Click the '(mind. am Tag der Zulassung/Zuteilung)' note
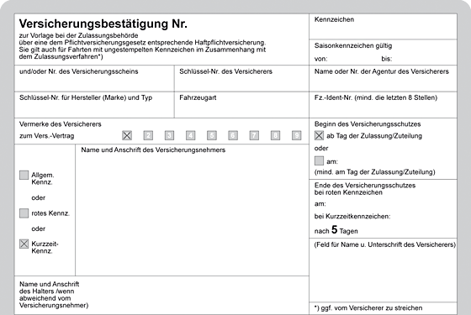471x315 pixels. click(x=375, y=172)
